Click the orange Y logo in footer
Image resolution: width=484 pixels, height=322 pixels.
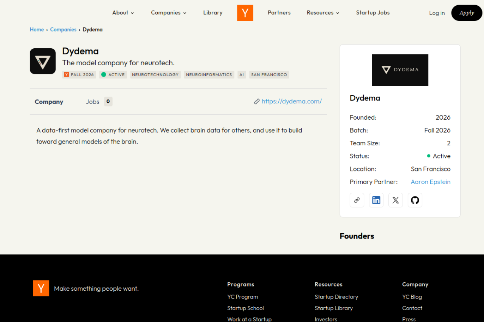[41, 288]
